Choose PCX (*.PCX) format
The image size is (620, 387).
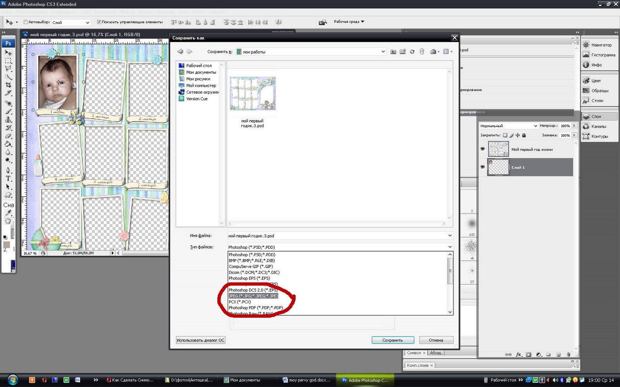pos(239,302)
